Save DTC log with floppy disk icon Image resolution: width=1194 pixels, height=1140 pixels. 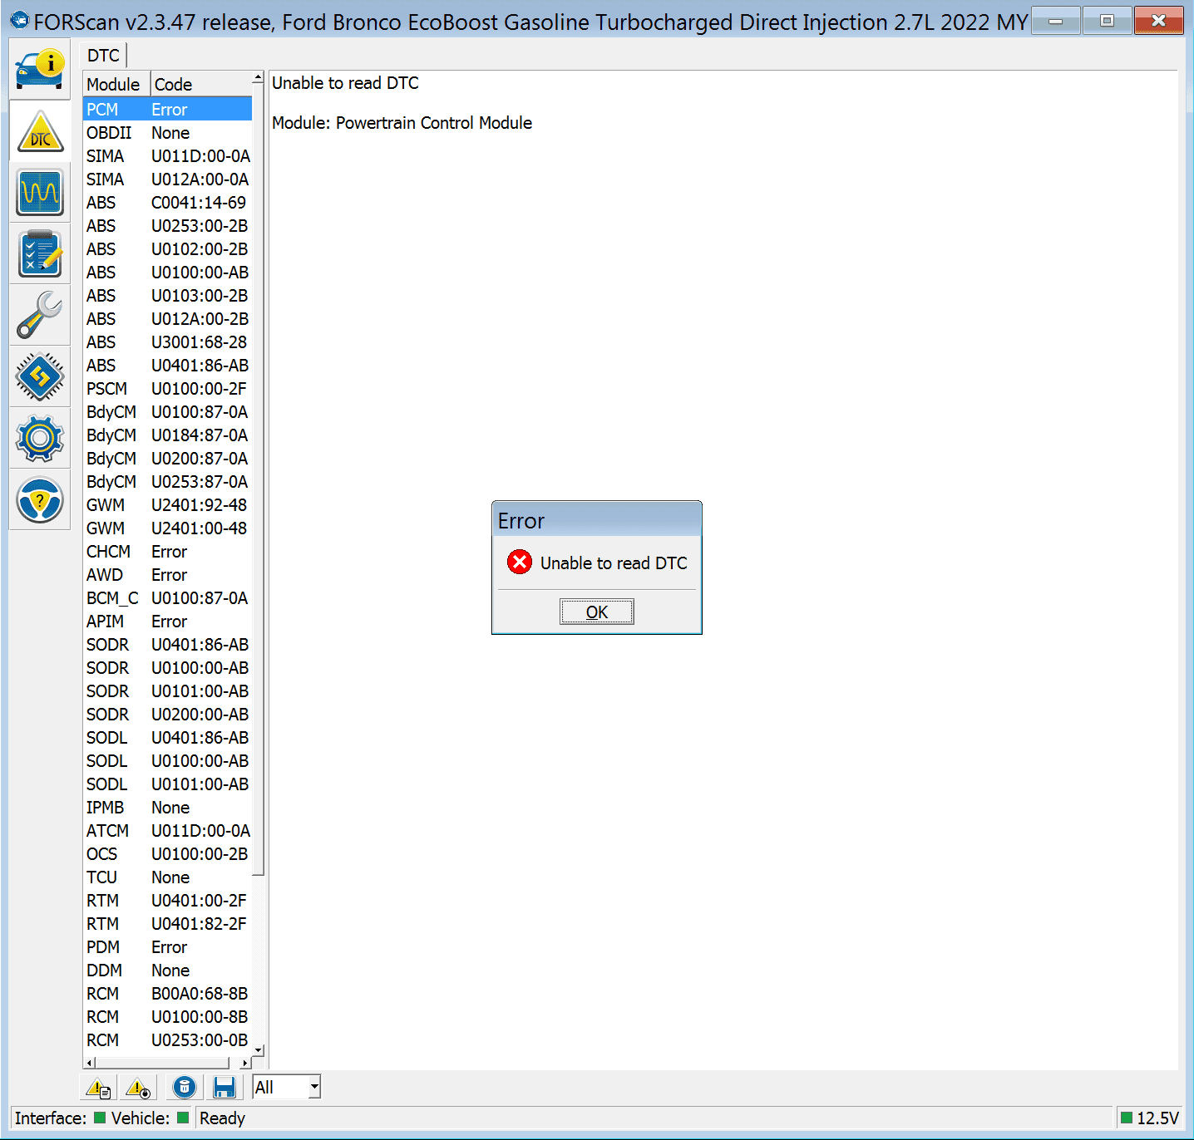224,1087
